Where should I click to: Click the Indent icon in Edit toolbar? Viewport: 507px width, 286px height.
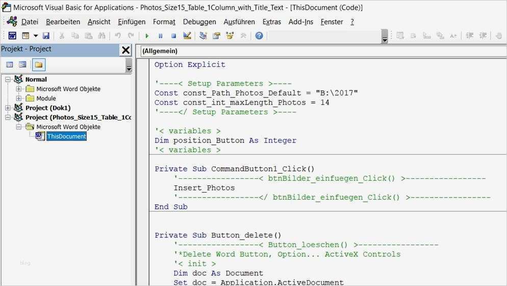470,36
